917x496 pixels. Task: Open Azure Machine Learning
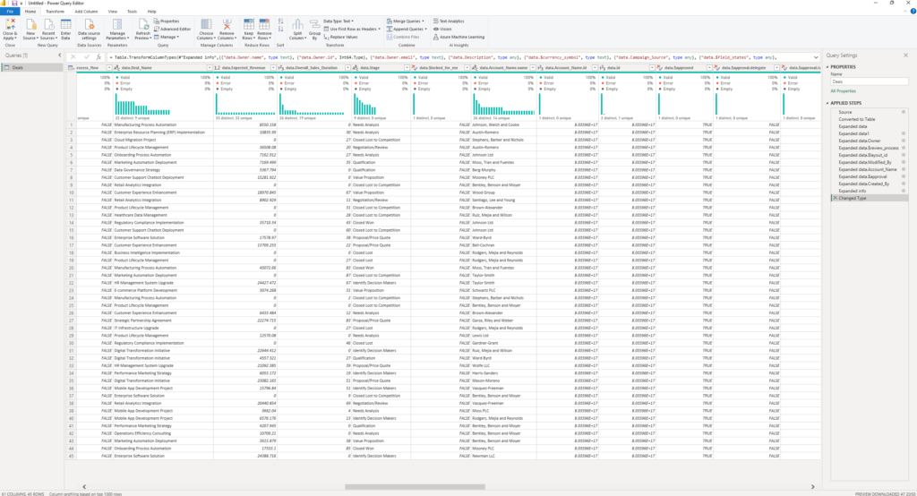458,37
